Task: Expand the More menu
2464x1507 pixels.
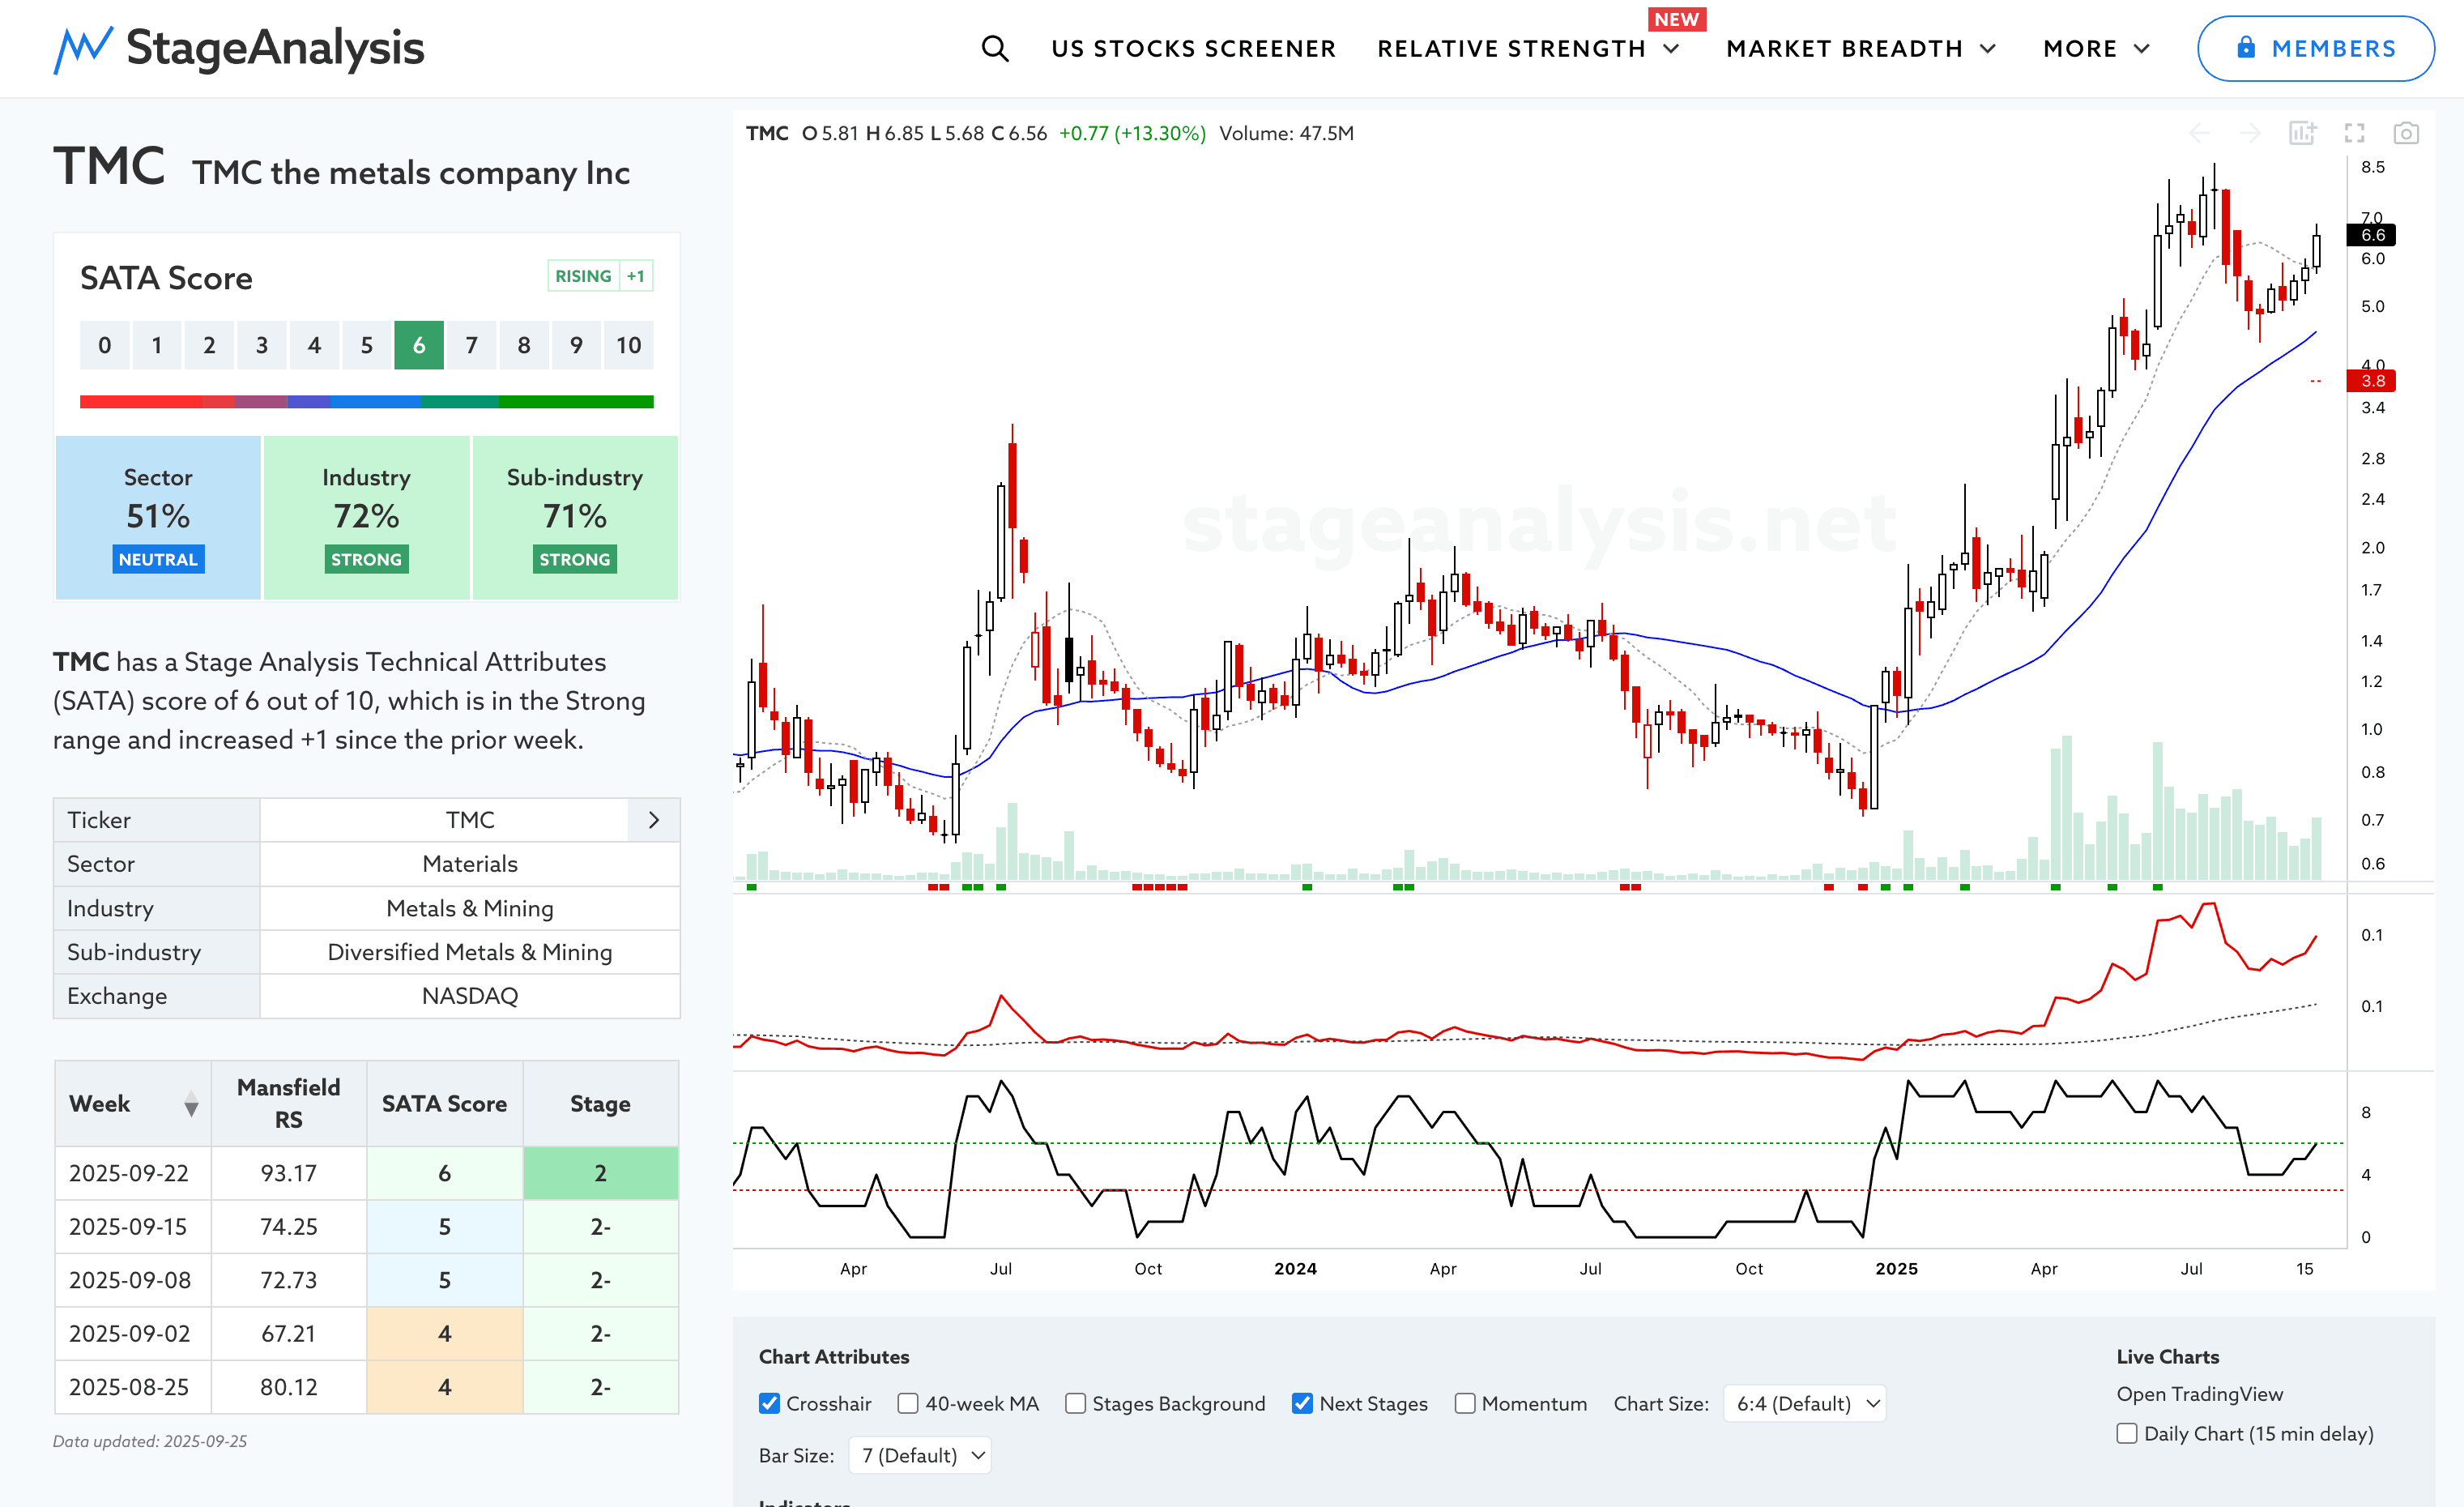Action: (2096, 48)
